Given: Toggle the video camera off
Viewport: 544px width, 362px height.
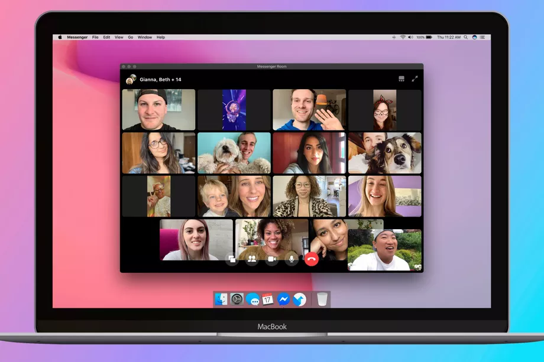Looking at the screenshot, I should coord(271,259).
